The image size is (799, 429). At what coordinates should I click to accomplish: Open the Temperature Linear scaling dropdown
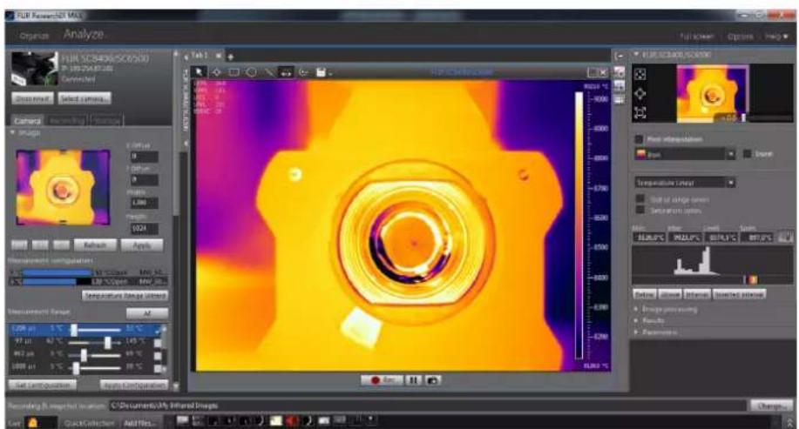(x=686, y=182)
